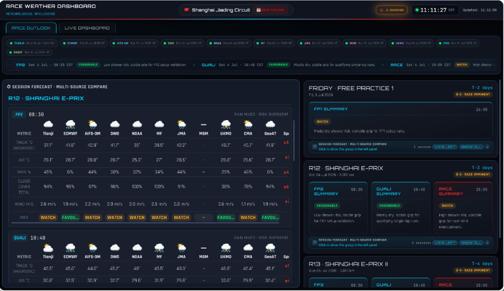Click Session Forecast header clock icon
This screenshot has height=291, width=504.
[x=9, y=86]
